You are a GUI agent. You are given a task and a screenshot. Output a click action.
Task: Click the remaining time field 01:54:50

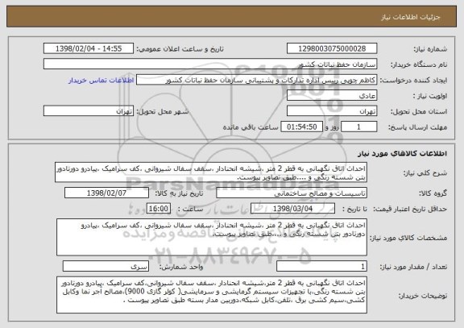coord(301,127)
